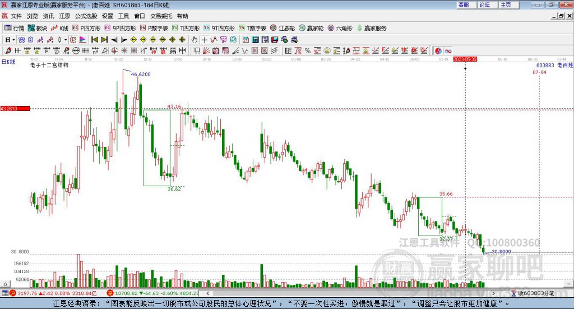Click the status bar grid icon
The width and height of the screenshot is (574, 309).
click(x=4, y=293)
